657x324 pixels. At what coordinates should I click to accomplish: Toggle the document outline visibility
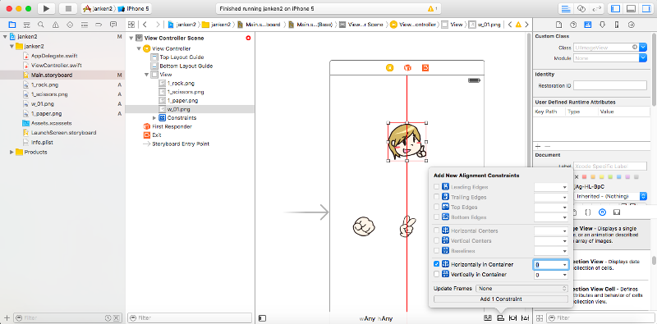pos(262,318)
